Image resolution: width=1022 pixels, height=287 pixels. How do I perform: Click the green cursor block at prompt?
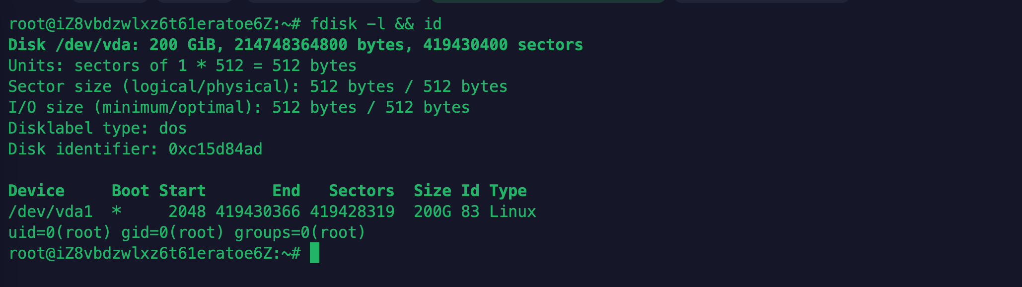314,253
